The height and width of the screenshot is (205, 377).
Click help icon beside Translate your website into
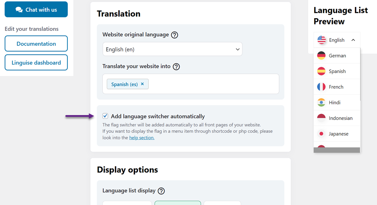(176, 66)
